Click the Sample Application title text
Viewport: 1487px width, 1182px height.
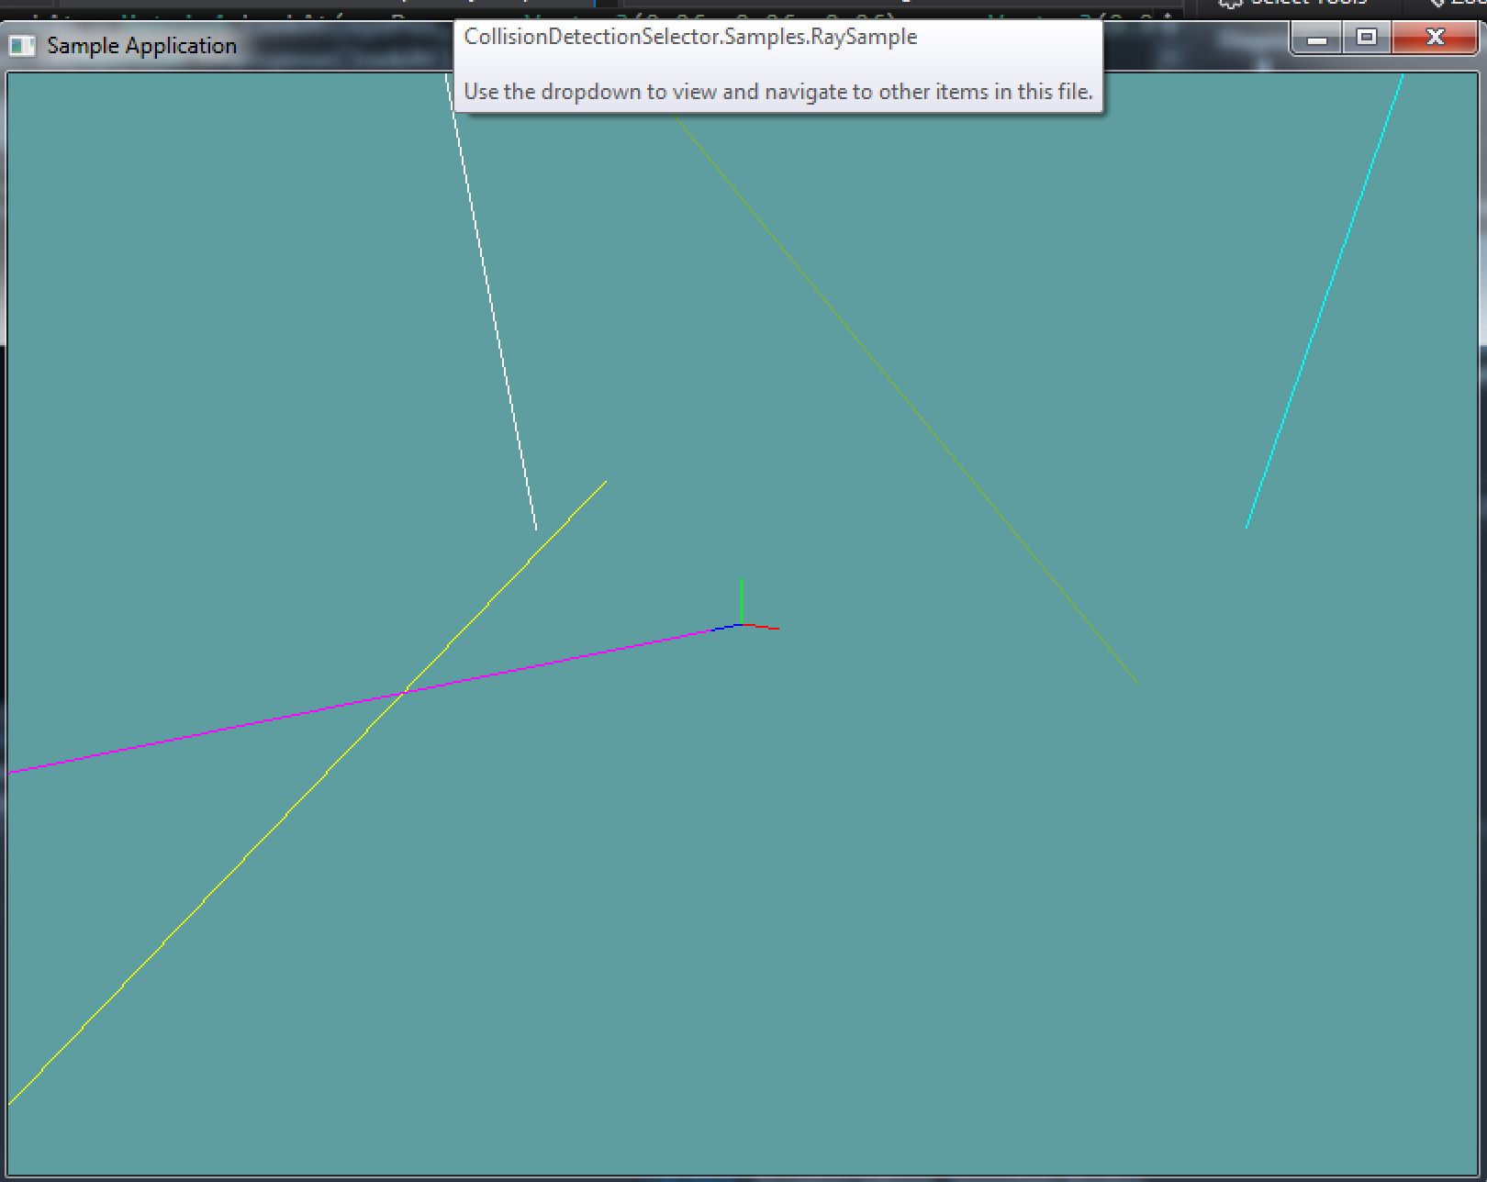point(141,46)
